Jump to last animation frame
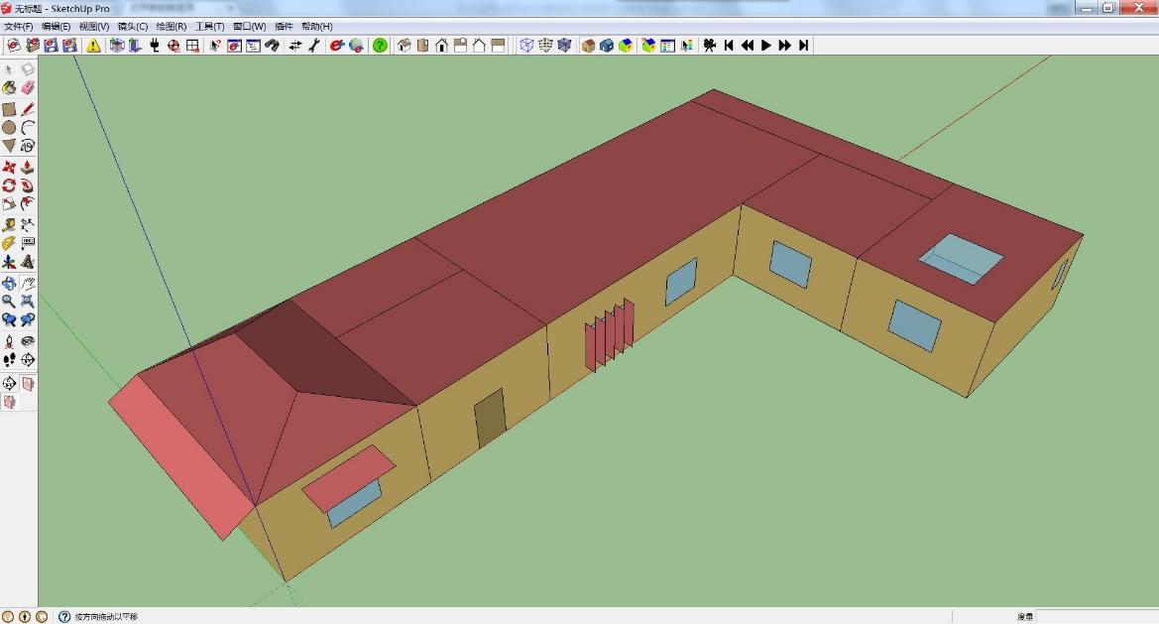The width and height of the screenshot is (1159, 624). point(803,46)
